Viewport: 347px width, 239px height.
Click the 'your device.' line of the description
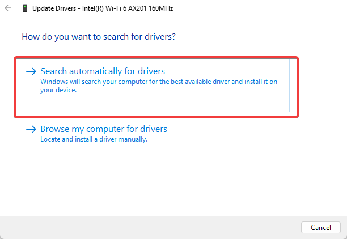(x=58, y=90)
